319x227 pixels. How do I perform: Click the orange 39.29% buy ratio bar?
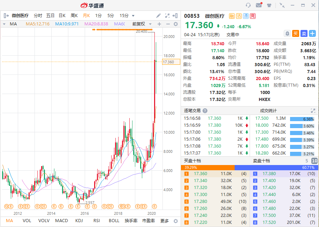pos(208,168)
